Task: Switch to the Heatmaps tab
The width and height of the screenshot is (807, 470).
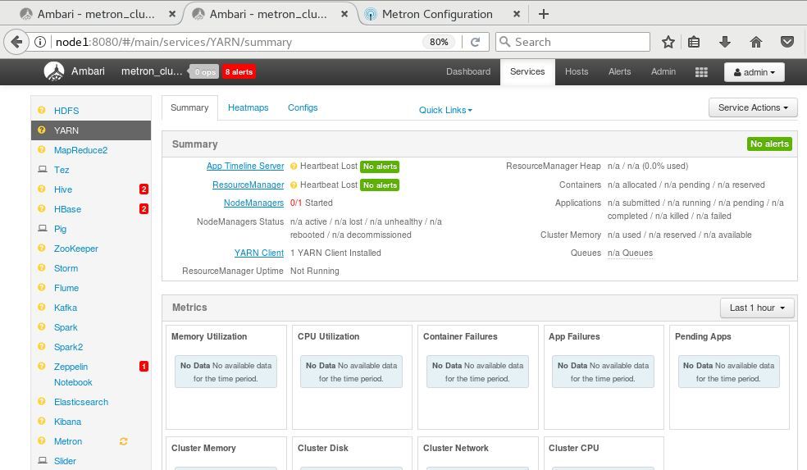Action: [248, 107]
